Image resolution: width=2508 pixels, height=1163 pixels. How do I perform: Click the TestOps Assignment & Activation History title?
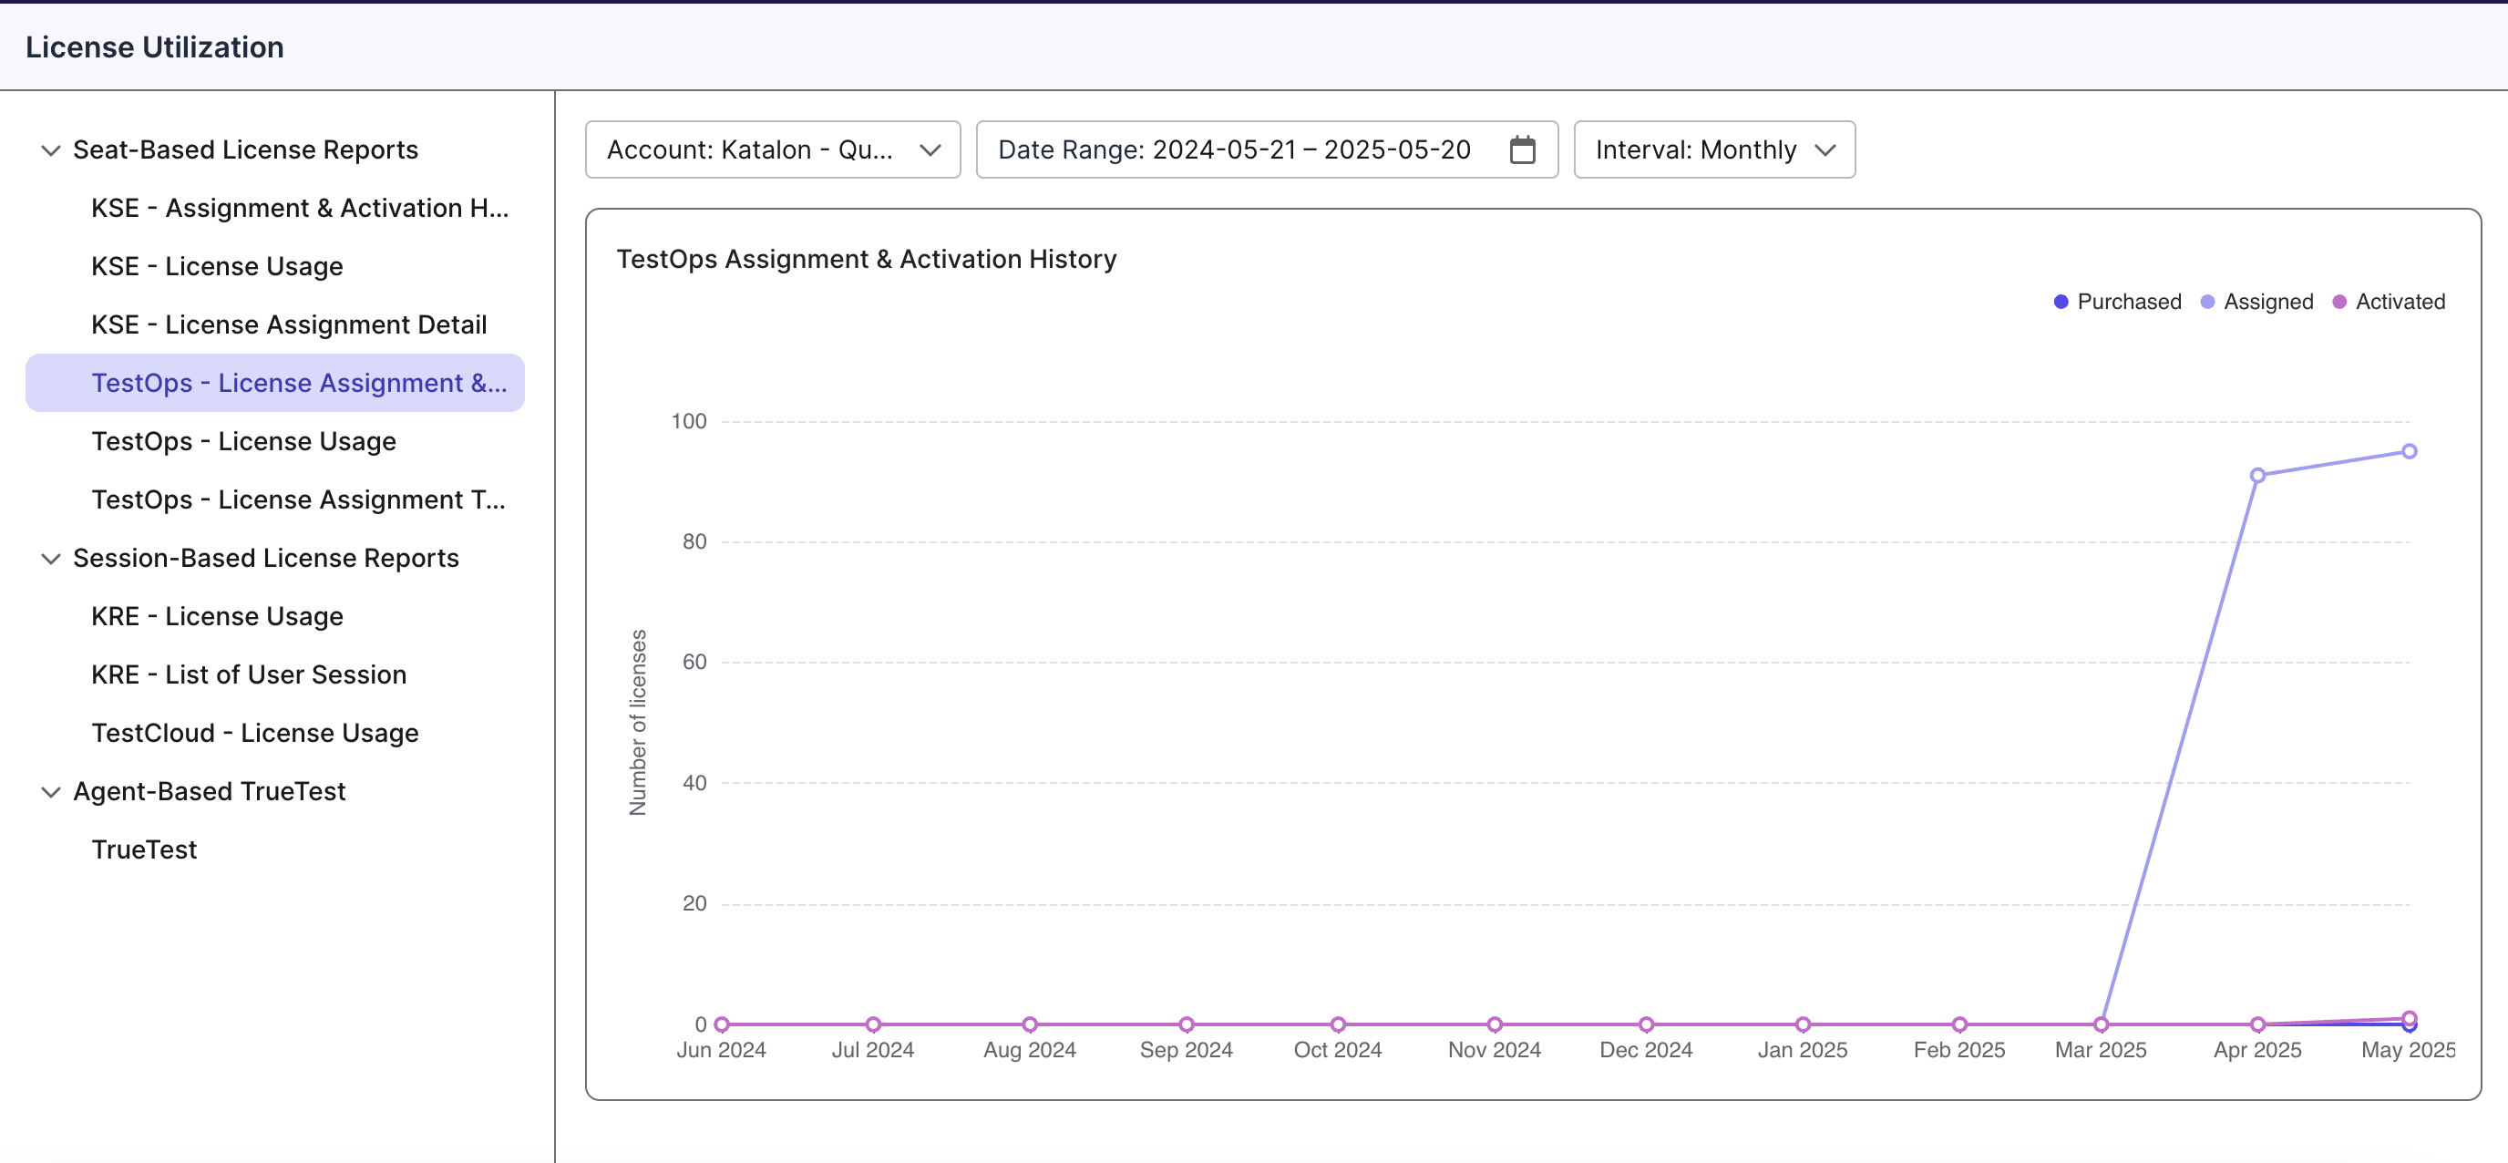coord(867,259)
